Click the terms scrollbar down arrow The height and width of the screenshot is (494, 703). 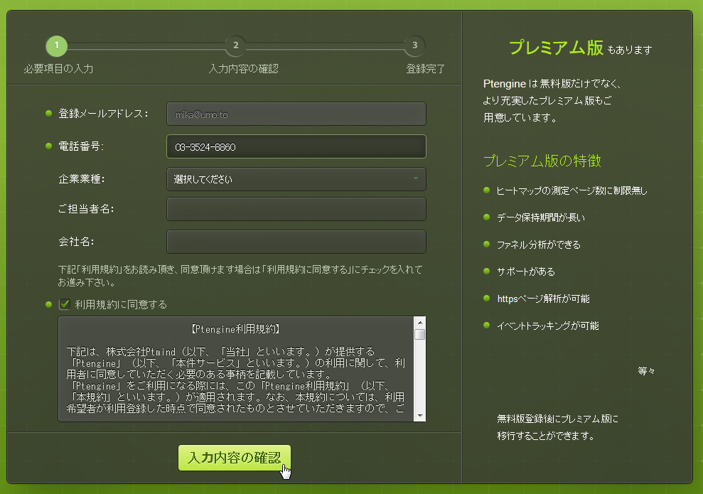(x=420, y=416)
